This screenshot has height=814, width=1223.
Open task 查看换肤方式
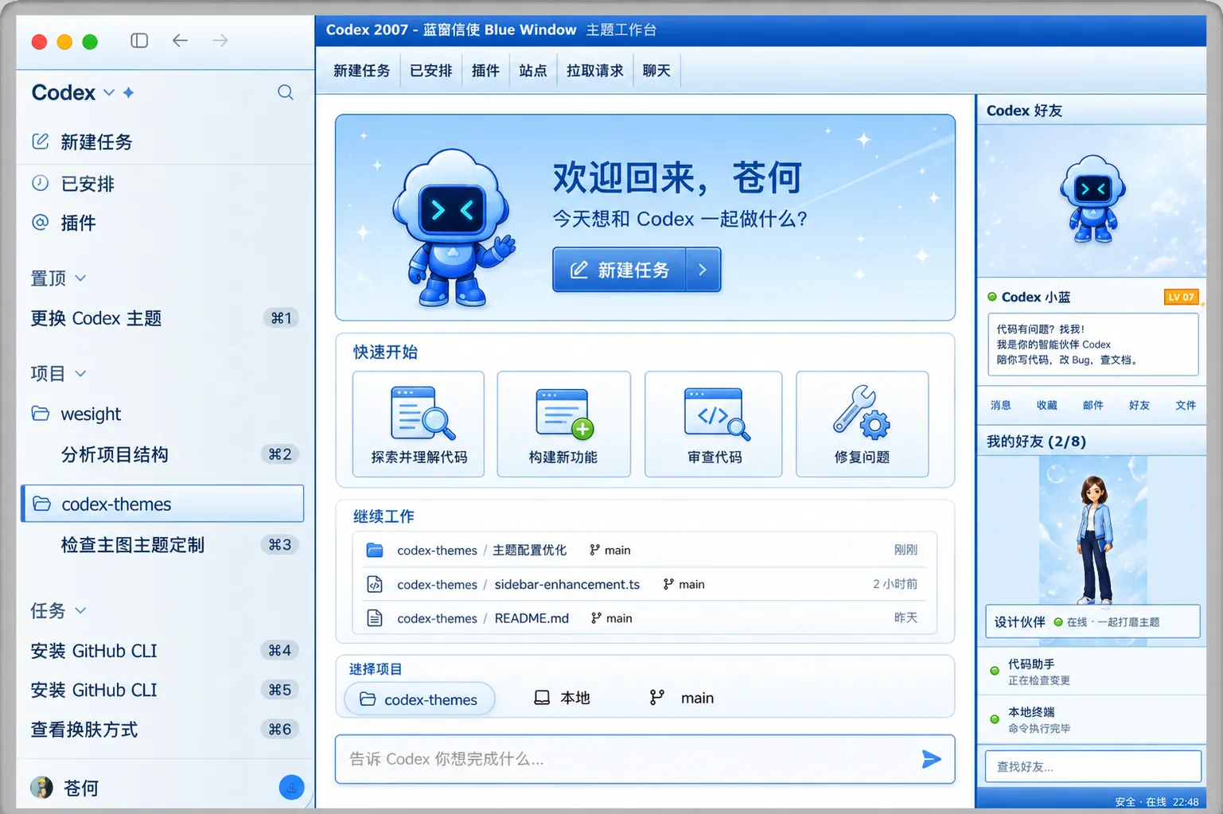165,730
